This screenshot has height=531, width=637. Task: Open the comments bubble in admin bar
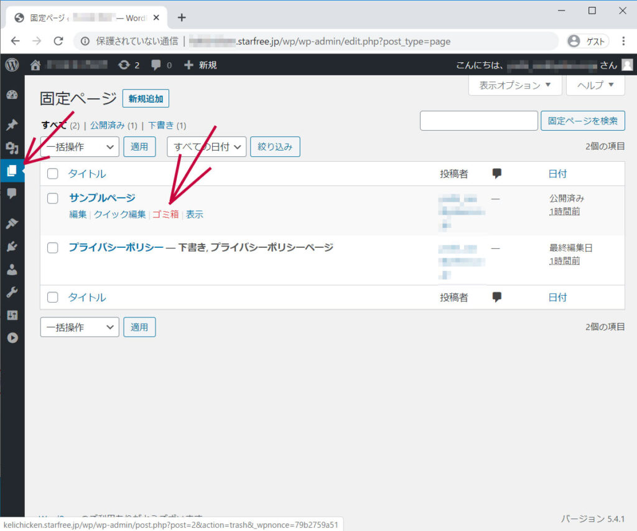point(161,65)
